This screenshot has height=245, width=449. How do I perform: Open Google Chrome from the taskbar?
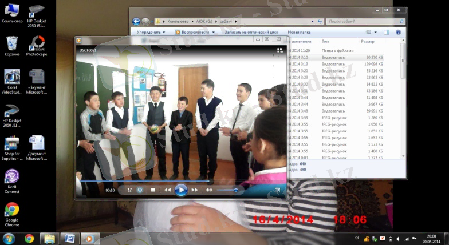click(29, 239)
